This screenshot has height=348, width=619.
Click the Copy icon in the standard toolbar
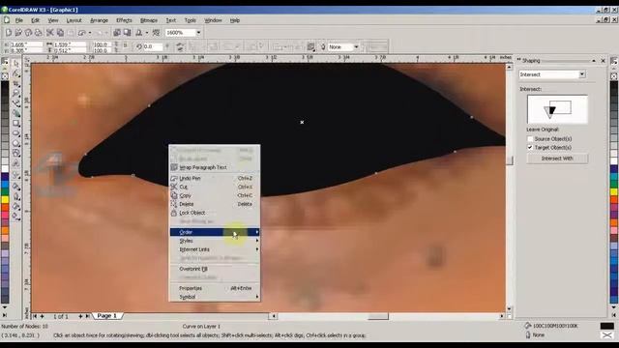[x=60, y=32]
